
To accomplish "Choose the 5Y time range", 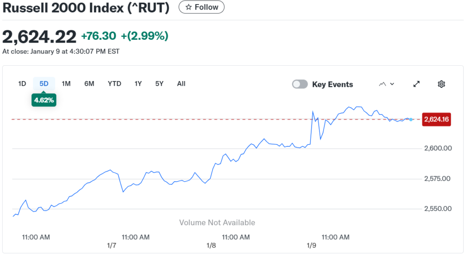I will 159,83.
